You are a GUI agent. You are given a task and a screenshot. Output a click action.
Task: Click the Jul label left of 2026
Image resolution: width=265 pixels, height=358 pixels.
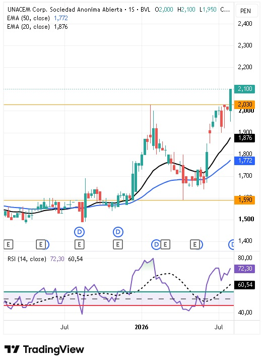tap(64, 327)
